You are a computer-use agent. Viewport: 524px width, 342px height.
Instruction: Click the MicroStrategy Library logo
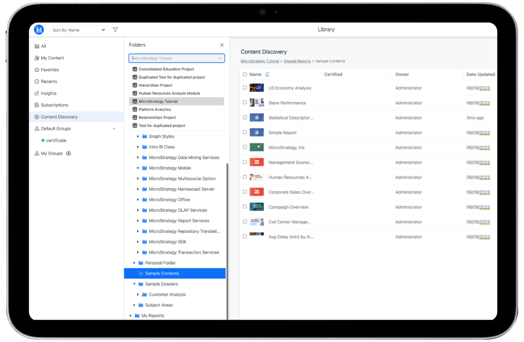coord(38,29)
